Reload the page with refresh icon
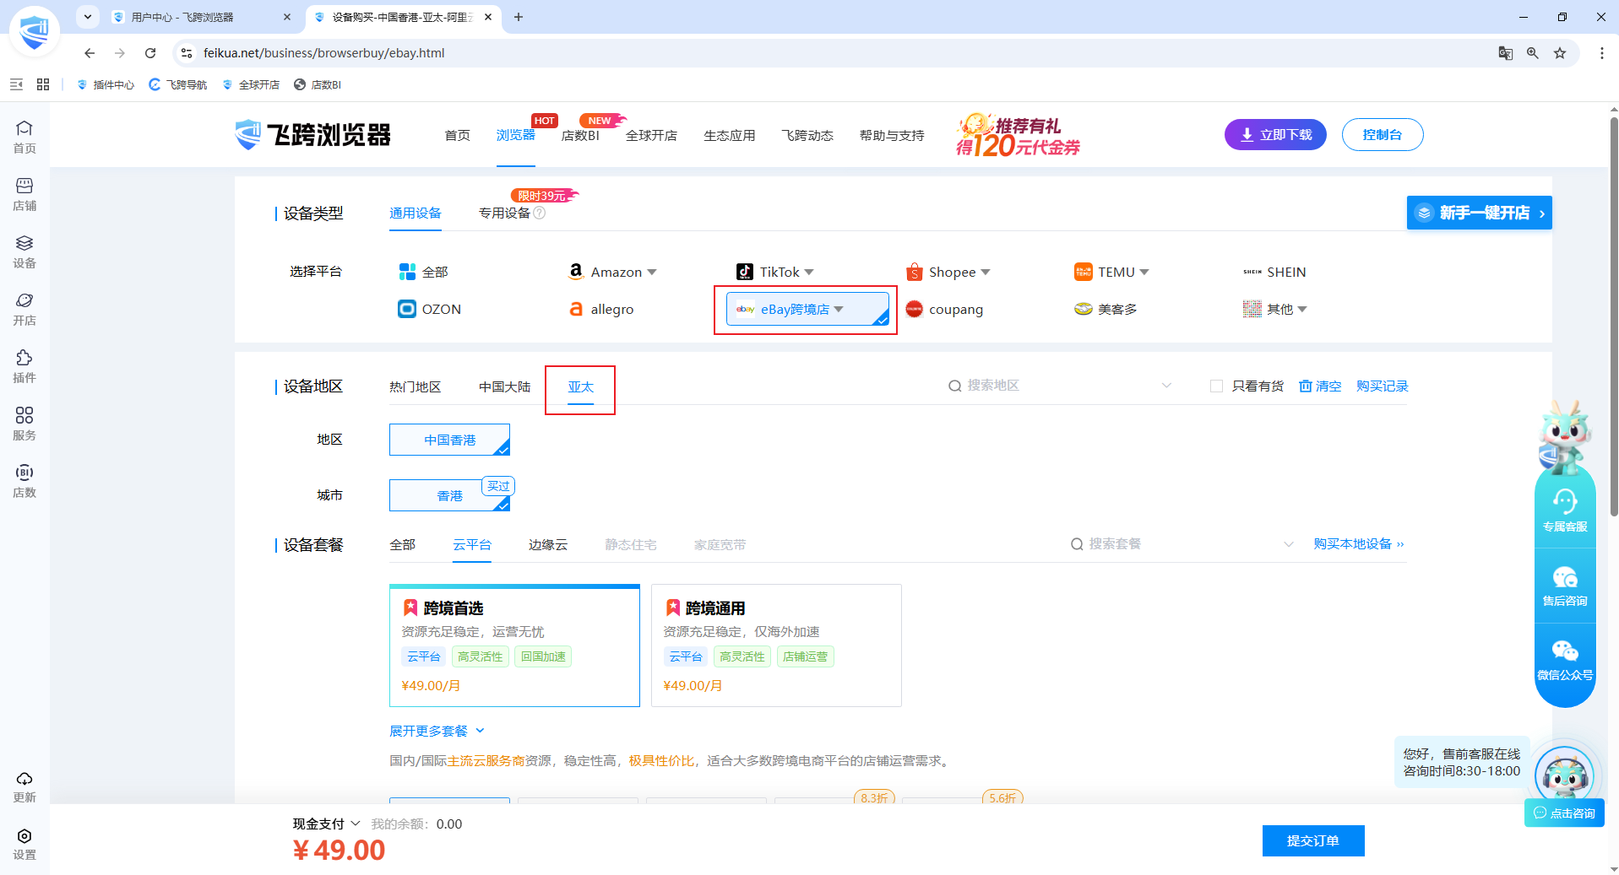Image resolution: width=1619 pixels, height=875 pixels. pos(150,53)
